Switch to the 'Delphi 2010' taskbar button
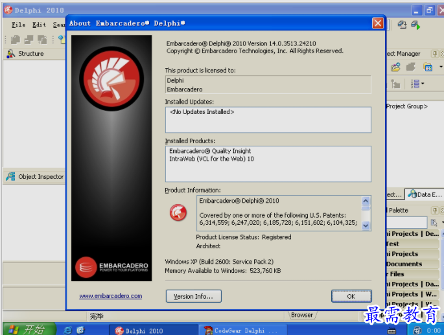The height and width of the screenshot is (335, 444). (x=154, y=330)
